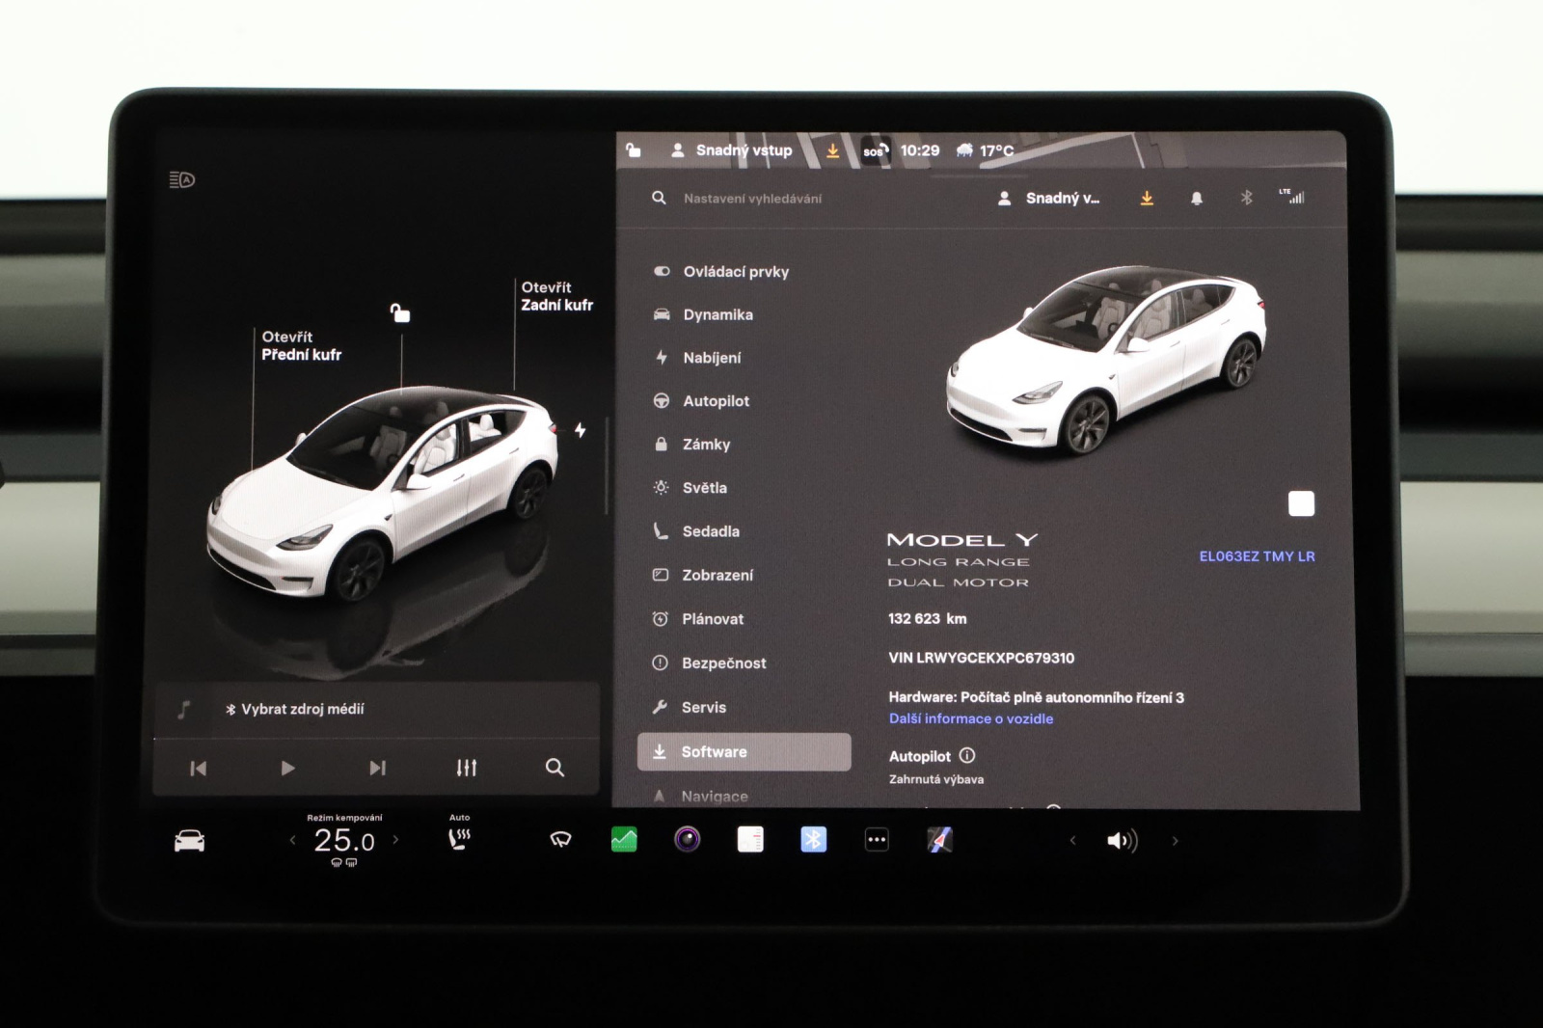Tap the notifications bell icon
This screenshot has width=1543, height=1028.
point(1196,199)
